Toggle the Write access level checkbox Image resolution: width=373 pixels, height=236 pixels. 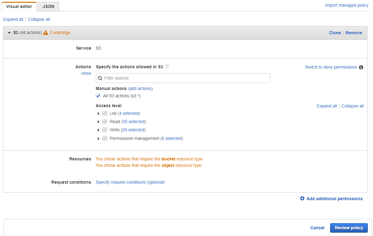[105, 130]
